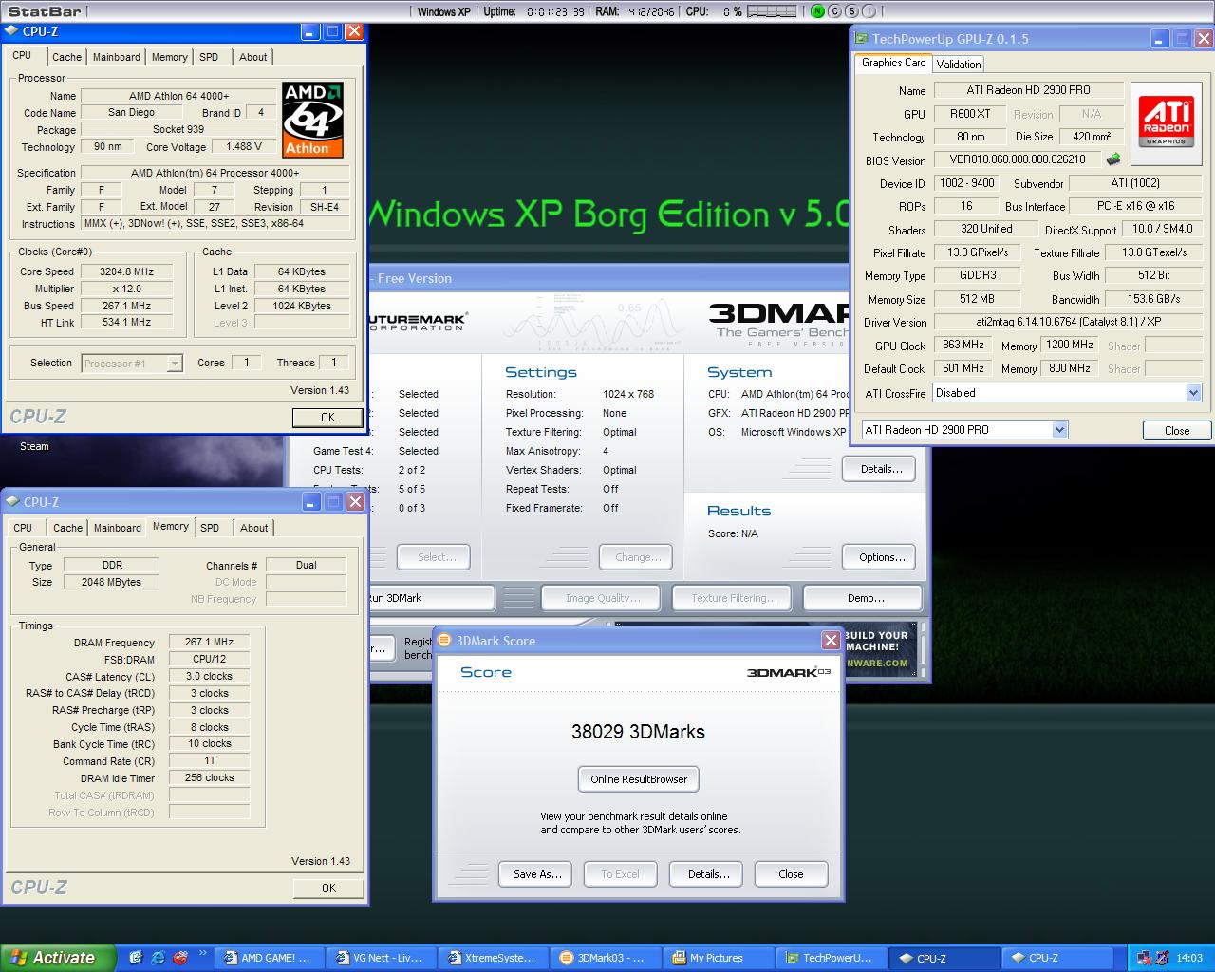Switch to VG Nett taskbar window
This screenshot has height=972, width=1215.
pyautogui.click(x=382, y=958)
